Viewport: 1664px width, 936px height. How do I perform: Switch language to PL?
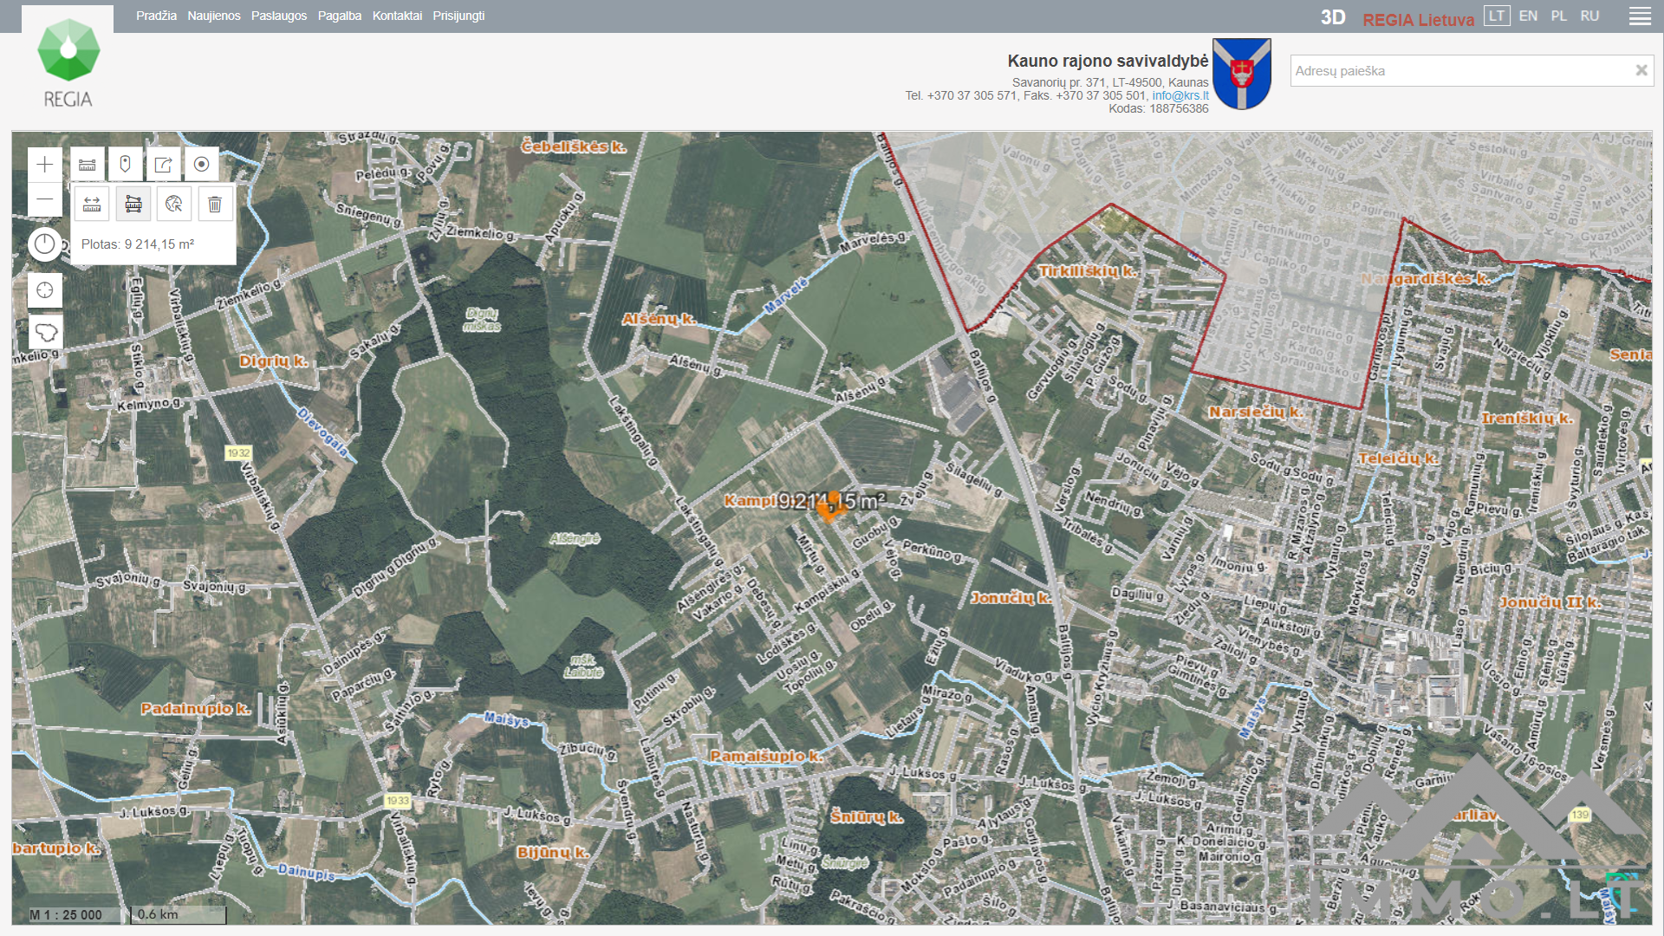click(x=1559, y=16)
